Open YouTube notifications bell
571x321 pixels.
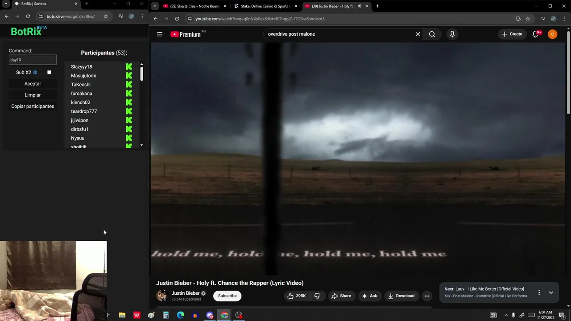536,34
